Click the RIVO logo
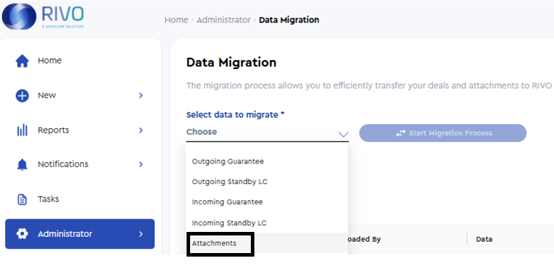 click(42, 17)
